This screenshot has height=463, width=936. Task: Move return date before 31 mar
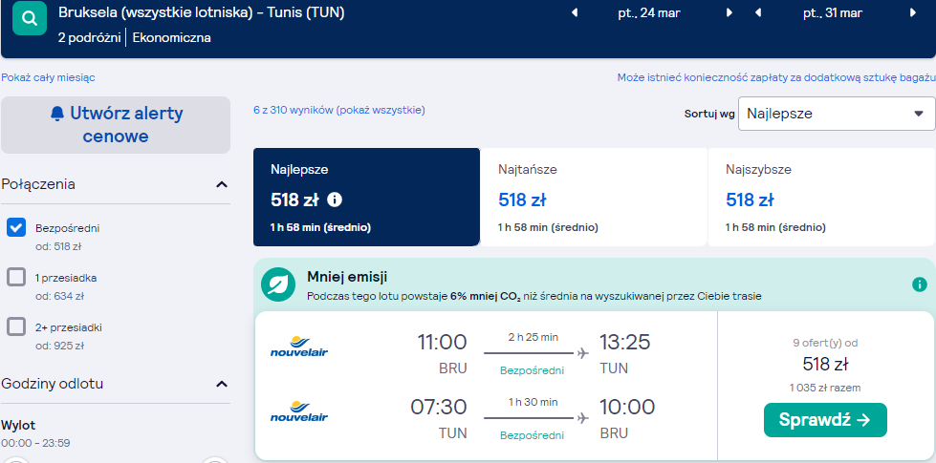758,12
